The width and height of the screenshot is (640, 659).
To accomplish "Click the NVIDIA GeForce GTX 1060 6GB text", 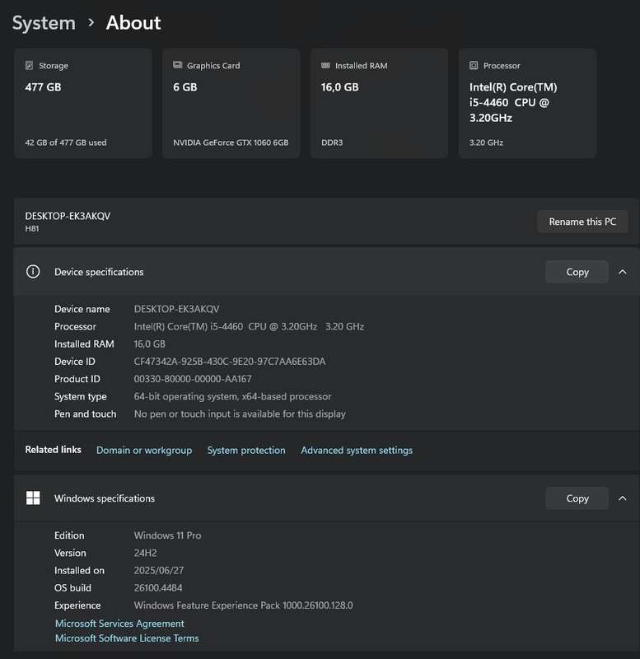I will 231,143.
